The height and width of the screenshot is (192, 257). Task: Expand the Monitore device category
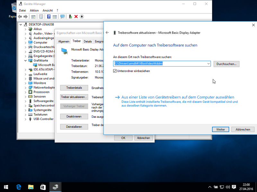click(x=26, y=83)
